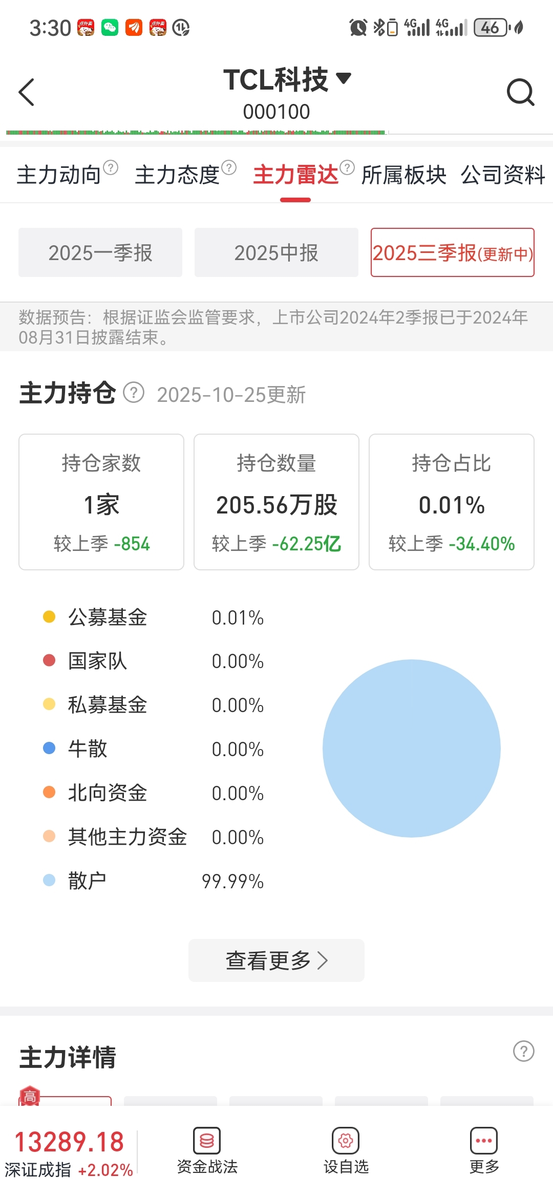
Task: Tap help icon beside 主力持仓
Action: (134, 393)
